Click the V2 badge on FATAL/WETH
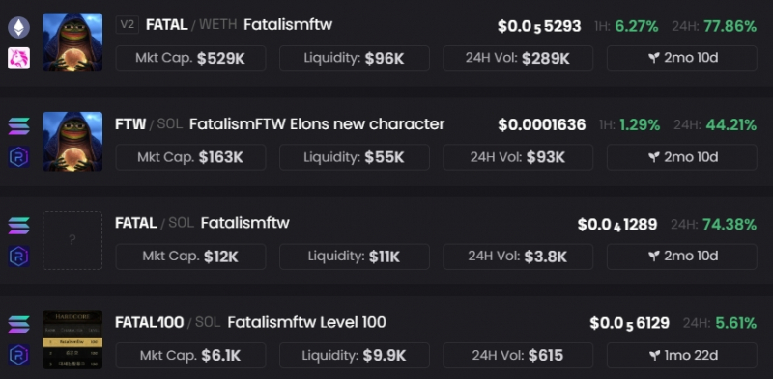Viewport: 773px width, 379px height. 128,25
